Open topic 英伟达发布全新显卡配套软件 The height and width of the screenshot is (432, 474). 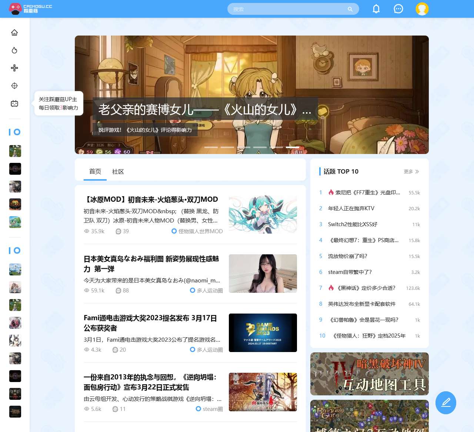(362, 304)
